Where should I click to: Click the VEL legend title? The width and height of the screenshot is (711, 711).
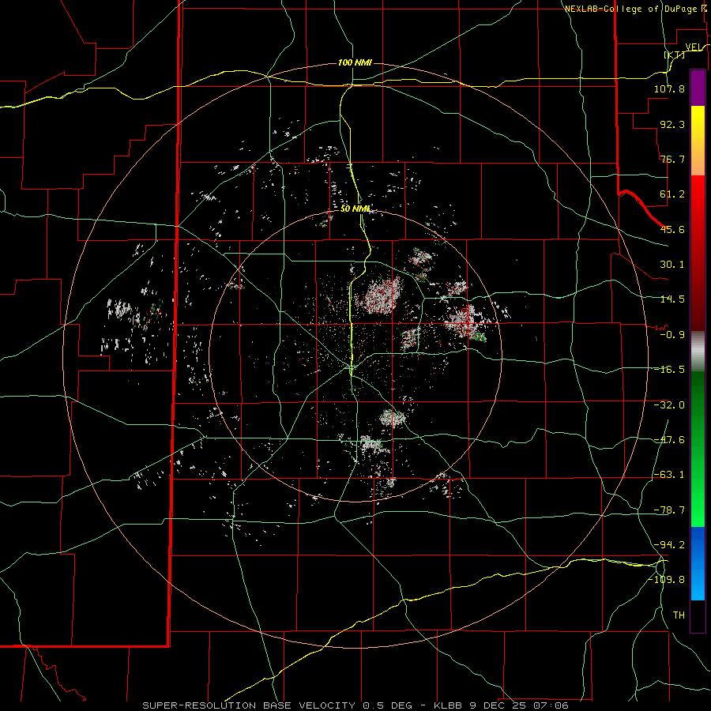click(x=695, y=47)
